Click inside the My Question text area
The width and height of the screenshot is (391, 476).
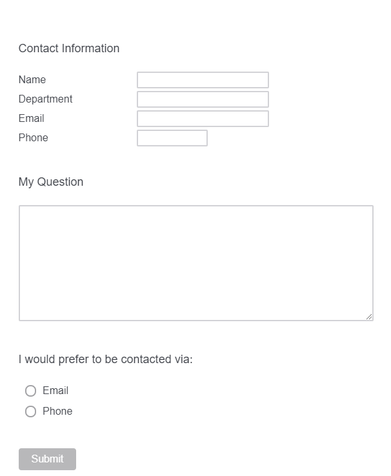(x=195, y=263)
